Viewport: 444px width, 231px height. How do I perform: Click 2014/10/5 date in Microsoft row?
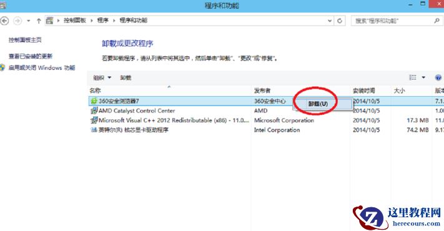366,120
